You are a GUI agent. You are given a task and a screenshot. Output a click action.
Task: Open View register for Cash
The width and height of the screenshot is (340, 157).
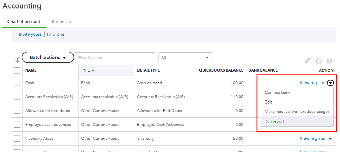tap(312, 83)
